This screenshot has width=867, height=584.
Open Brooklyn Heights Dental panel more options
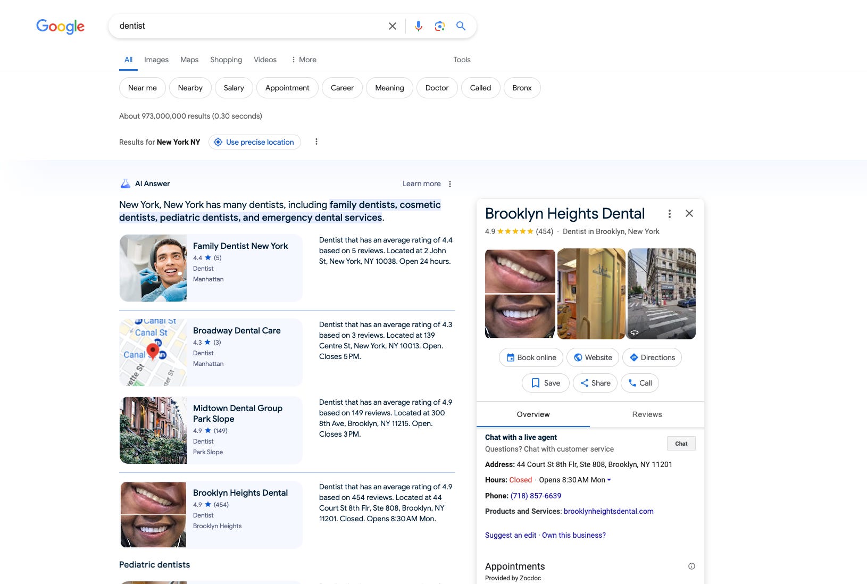[x=670, y=214]
